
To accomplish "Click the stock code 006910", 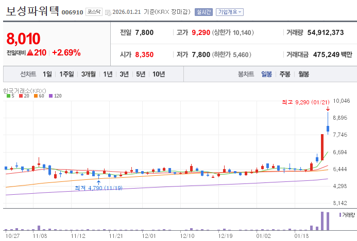I will tap(73, 12).
